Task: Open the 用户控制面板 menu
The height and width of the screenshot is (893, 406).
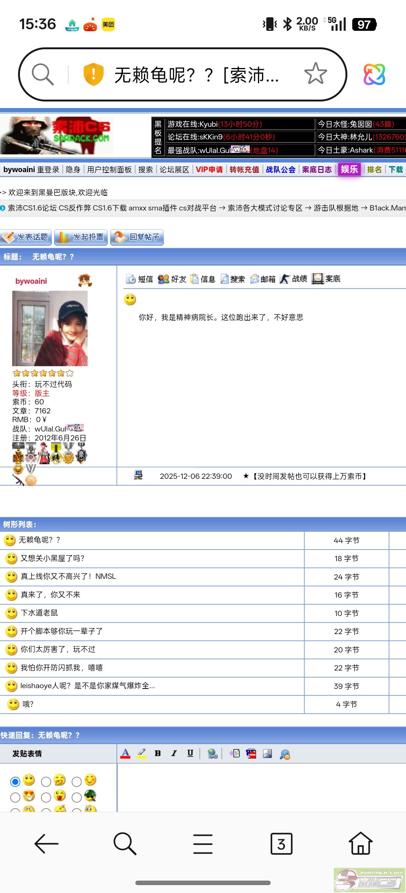Action: 109,170
